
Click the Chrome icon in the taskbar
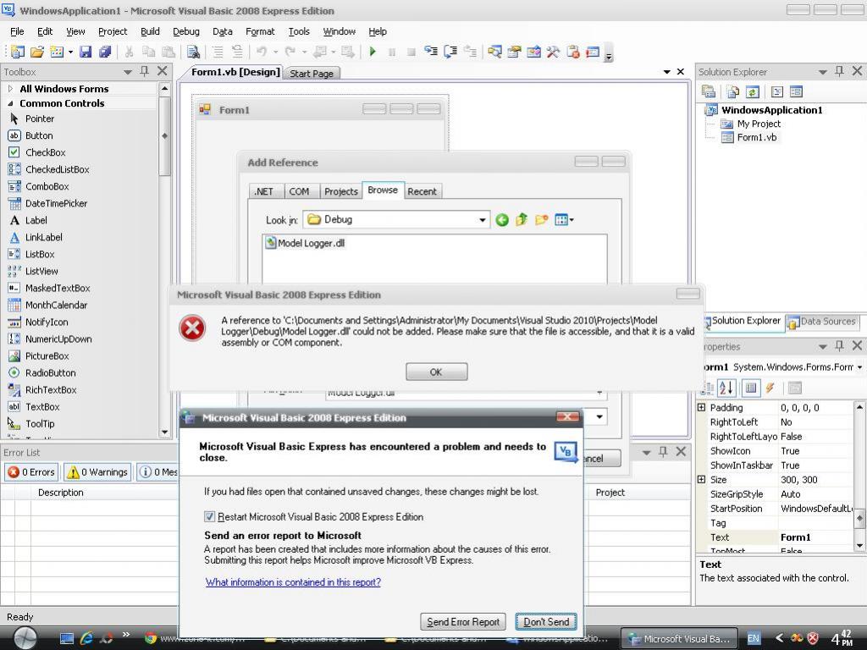(151, 638)
